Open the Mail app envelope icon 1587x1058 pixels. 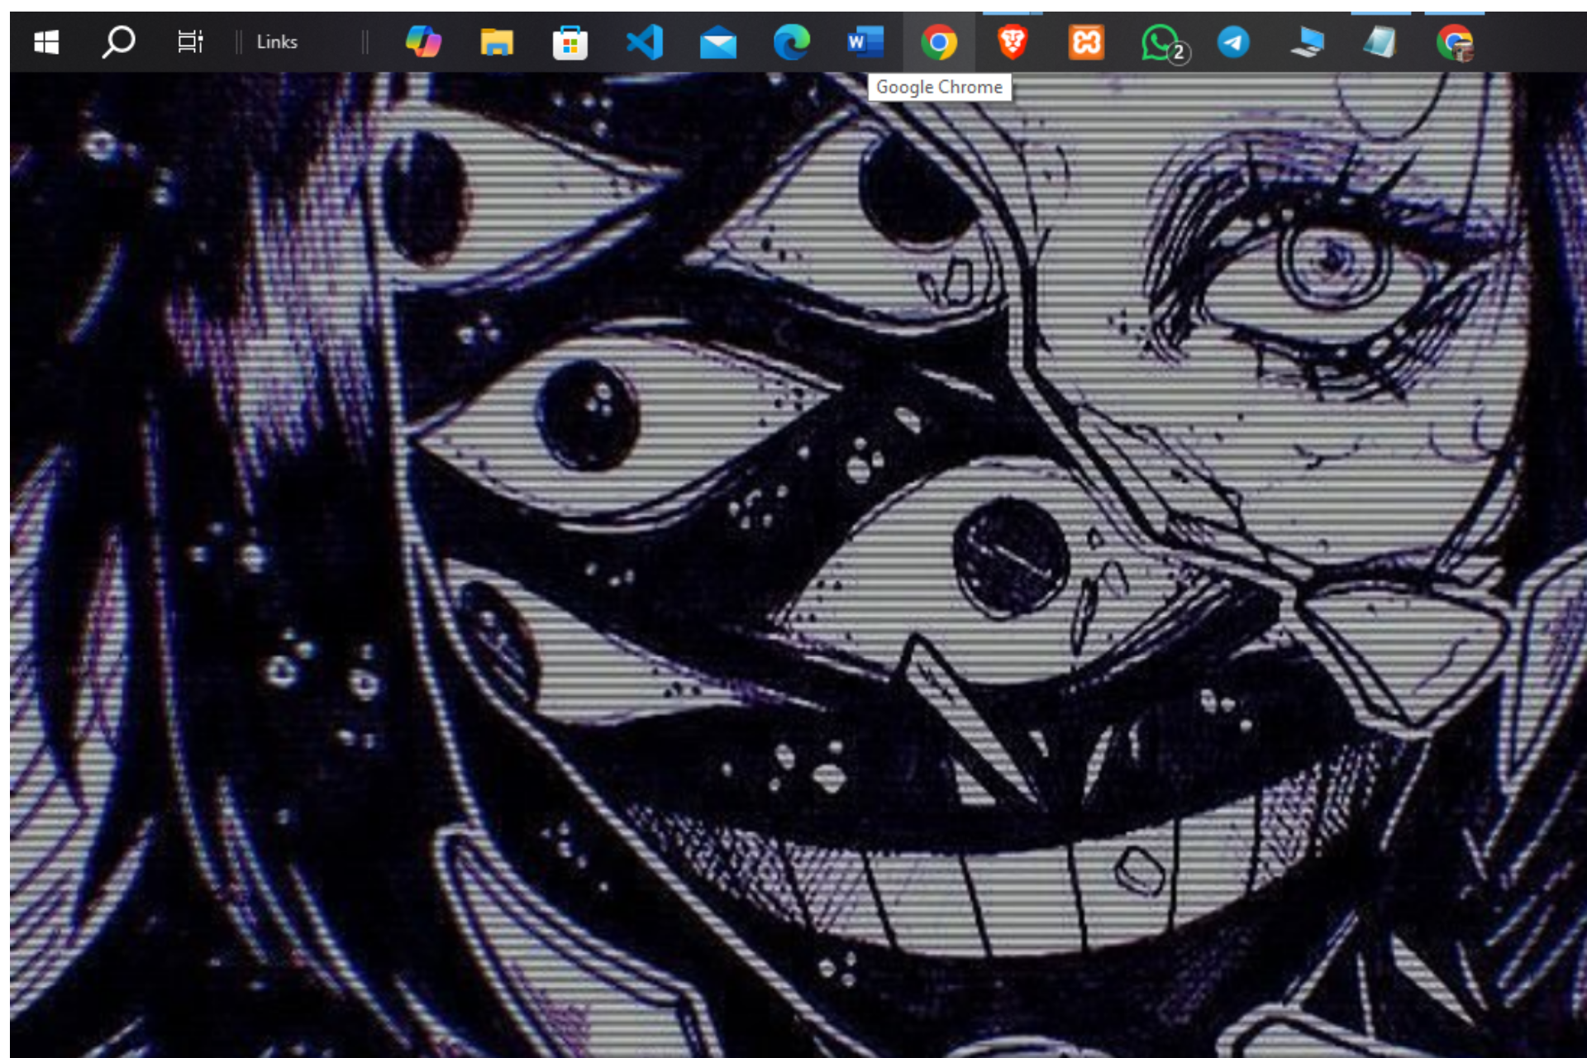click(718, 42)
